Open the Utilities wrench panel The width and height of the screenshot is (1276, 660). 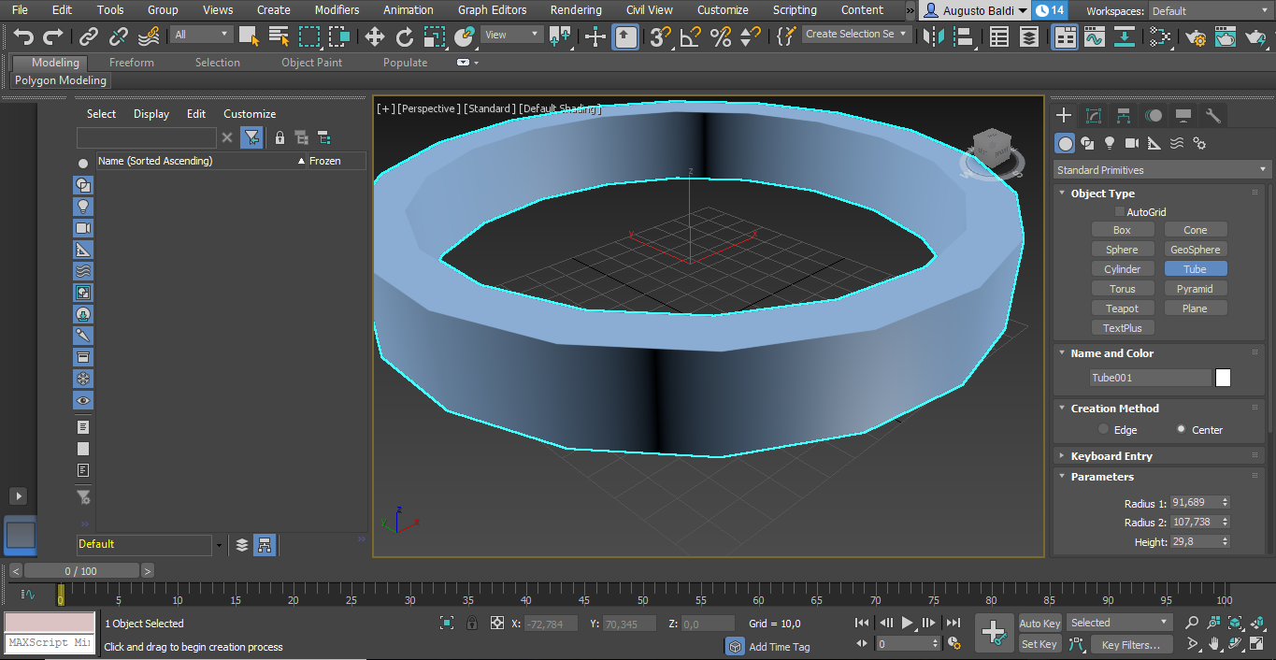1213,116
